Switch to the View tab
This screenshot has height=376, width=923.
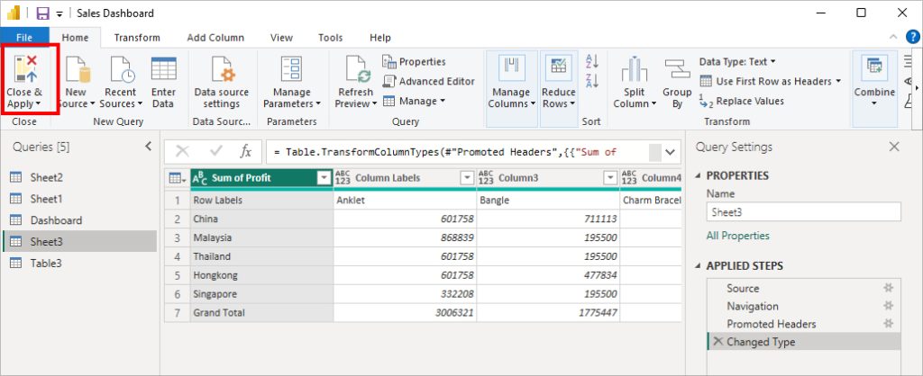(x=281, y=38)
